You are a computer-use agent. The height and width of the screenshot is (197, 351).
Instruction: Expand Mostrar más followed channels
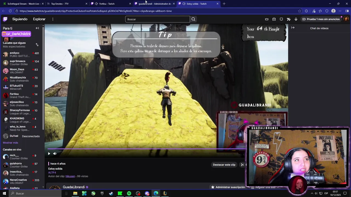pos(10,143)
